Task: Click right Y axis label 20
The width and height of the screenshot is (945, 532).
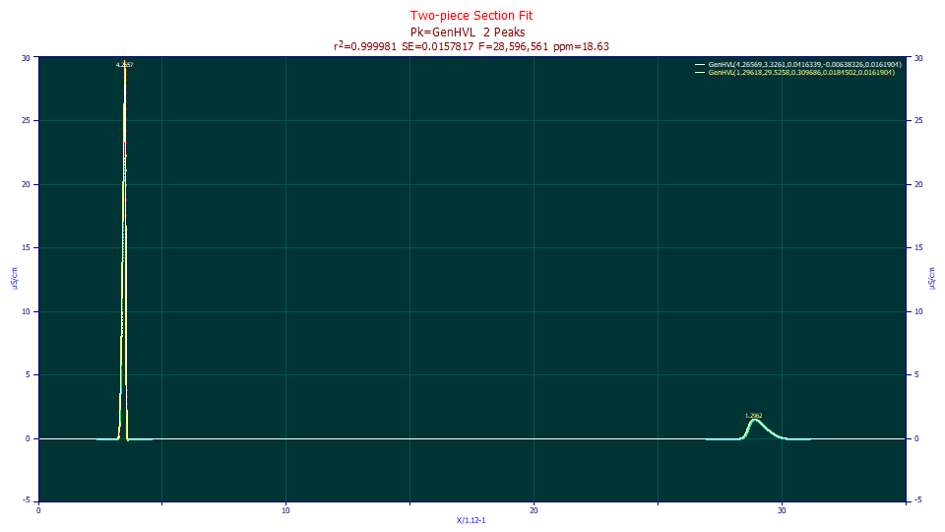Action: tap(918, 184)
